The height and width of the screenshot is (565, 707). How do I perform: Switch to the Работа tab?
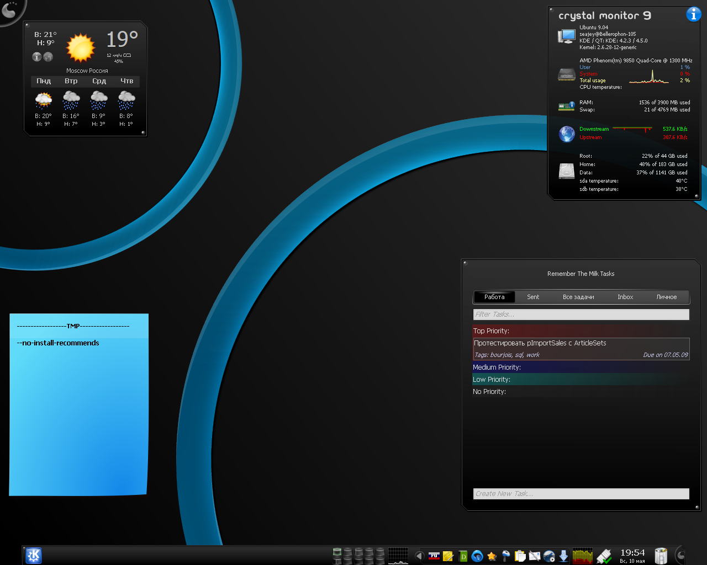point(494,297)
